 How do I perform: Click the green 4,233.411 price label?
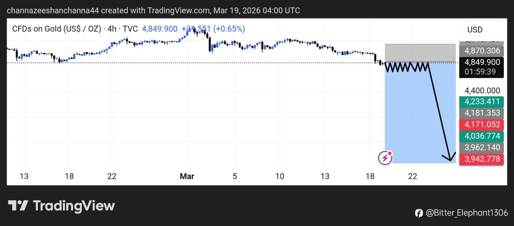coord(482,102)
